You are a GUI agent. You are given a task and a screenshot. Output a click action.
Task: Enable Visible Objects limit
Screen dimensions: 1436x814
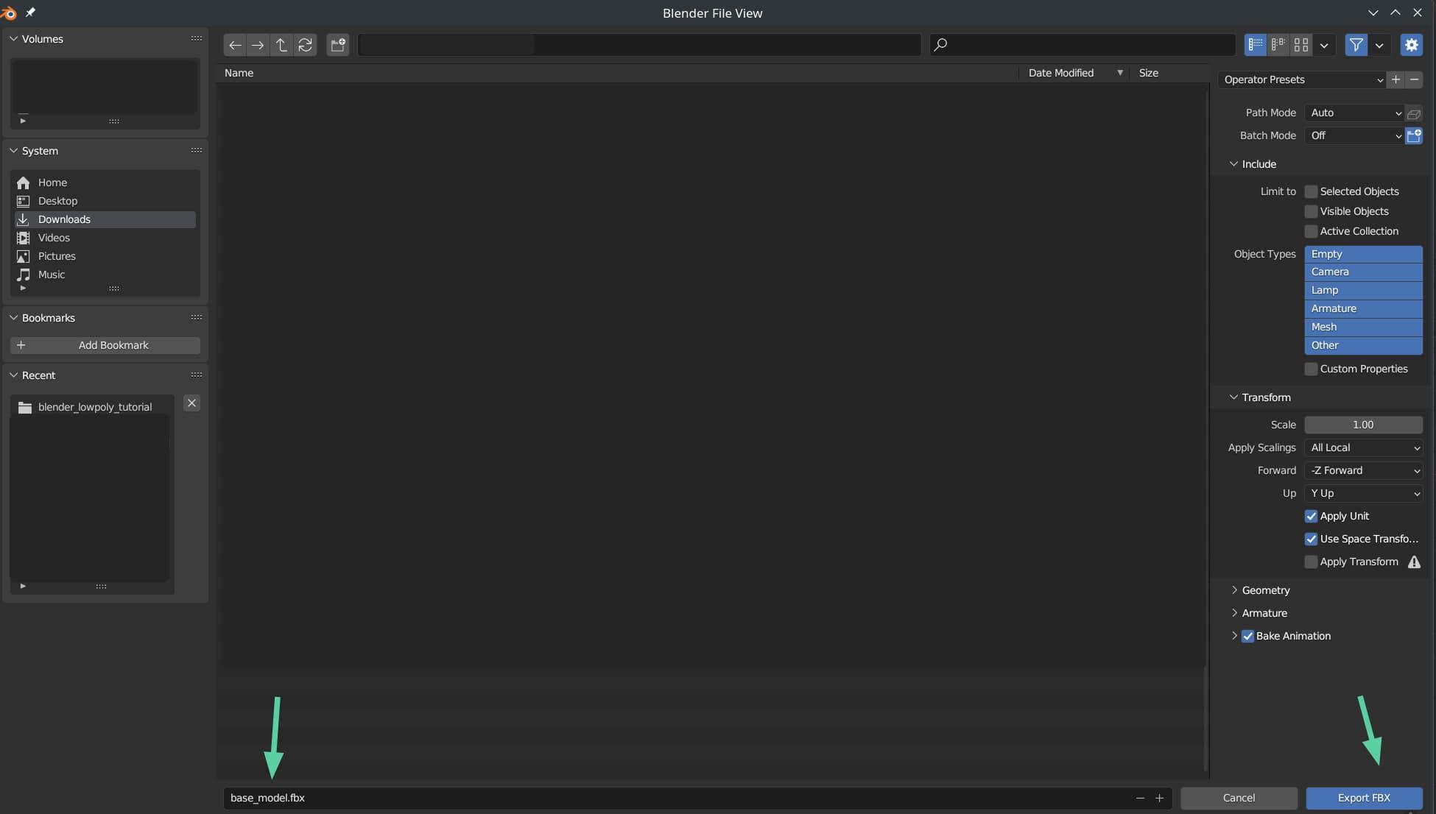coord(1311,211)
